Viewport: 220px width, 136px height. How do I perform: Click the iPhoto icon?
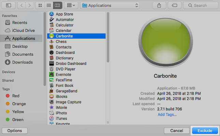tap(52, 113)
